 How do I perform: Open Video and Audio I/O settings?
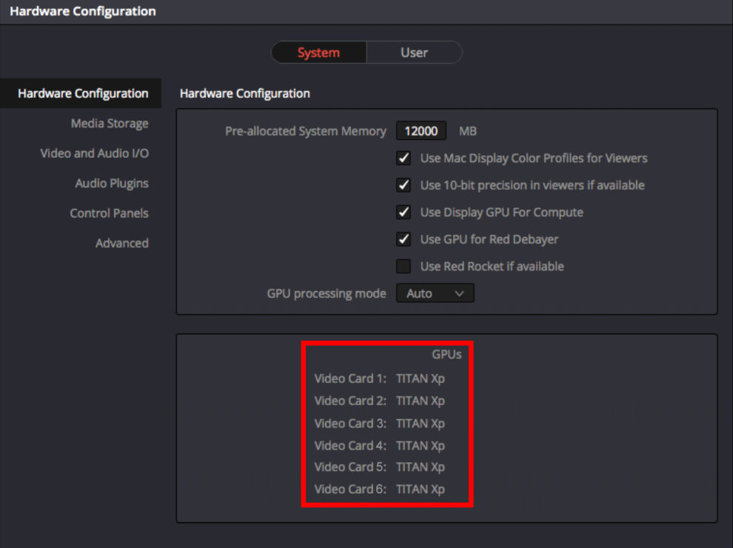[x=94, y=153]
